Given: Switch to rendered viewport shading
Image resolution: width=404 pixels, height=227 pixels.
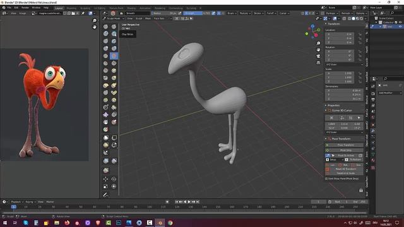Looking at the screenshot, I should click(361, 18).
